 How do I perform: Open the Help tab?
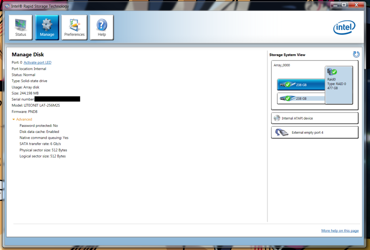tap(102, 27)
